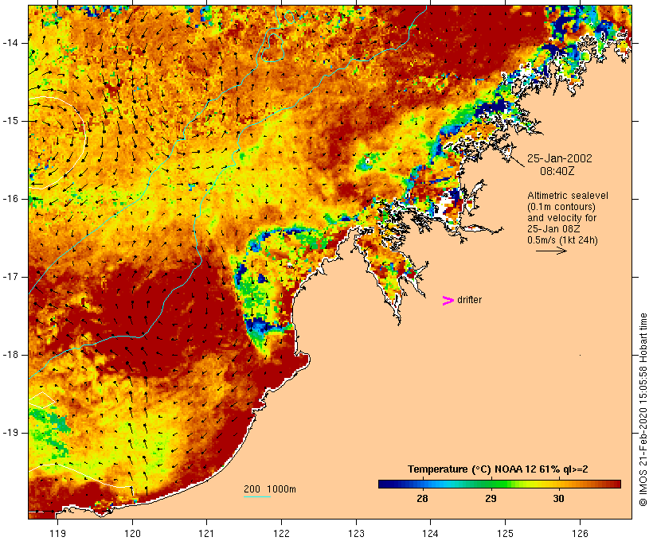Click the cyan depth contour sample line
Viewport: 653px width, 541px height.
257,496
